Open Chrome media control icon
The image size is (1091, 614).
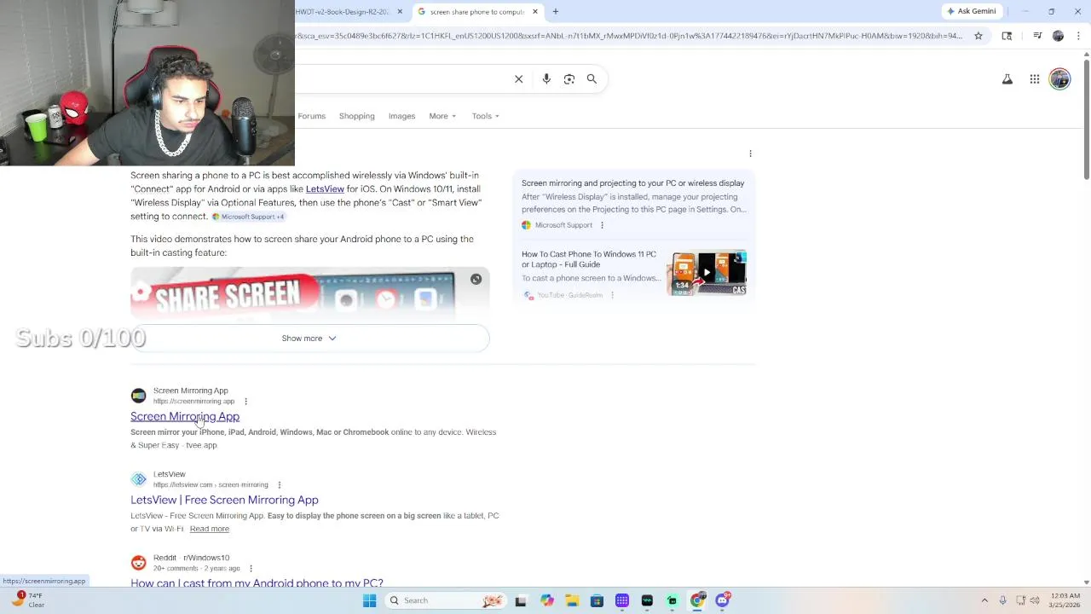[1037, 36]
